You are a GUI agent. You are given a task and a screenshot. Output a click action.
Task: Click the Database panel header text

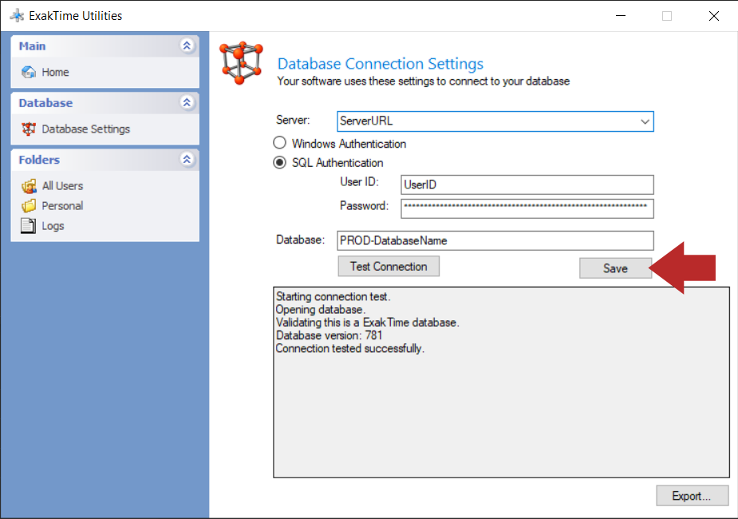(x=45, y=103)
